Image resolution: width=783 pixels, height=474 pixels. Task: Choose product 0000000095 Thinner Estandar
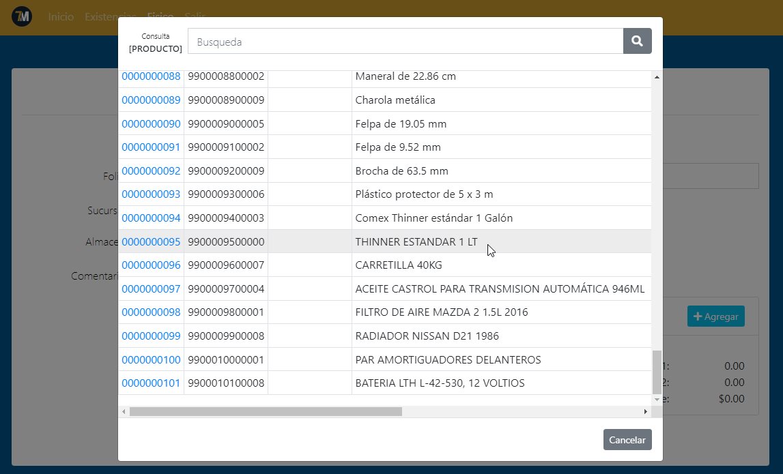(151, 241)
